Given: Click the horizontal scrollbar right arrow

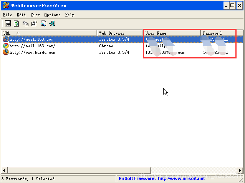Looking at the screenshot, I should pos(240,170).
